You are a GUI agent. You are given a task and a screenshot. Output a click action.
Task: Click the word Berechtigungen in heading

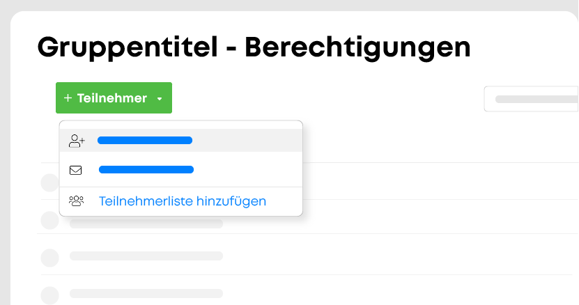click(x=358, y=48)
